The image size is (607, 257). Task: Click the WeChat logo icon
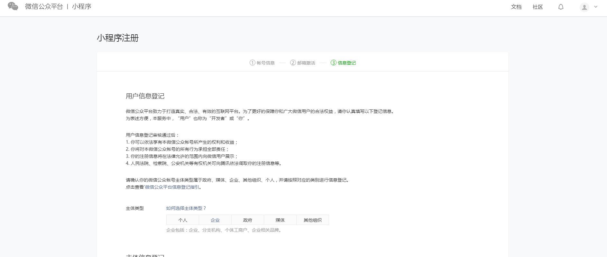coord(13,6)
